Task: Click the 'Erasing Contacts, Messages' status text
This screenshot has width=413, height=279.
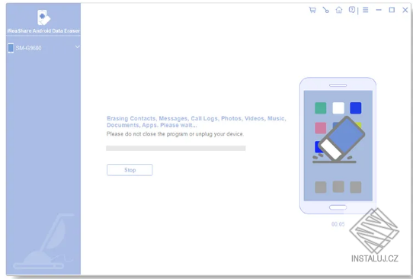Action: pos(197,122)
